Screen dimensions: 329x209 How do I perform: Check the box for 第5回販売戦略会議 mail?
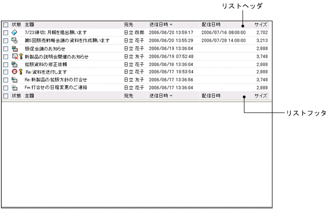[x=6, y=41]
